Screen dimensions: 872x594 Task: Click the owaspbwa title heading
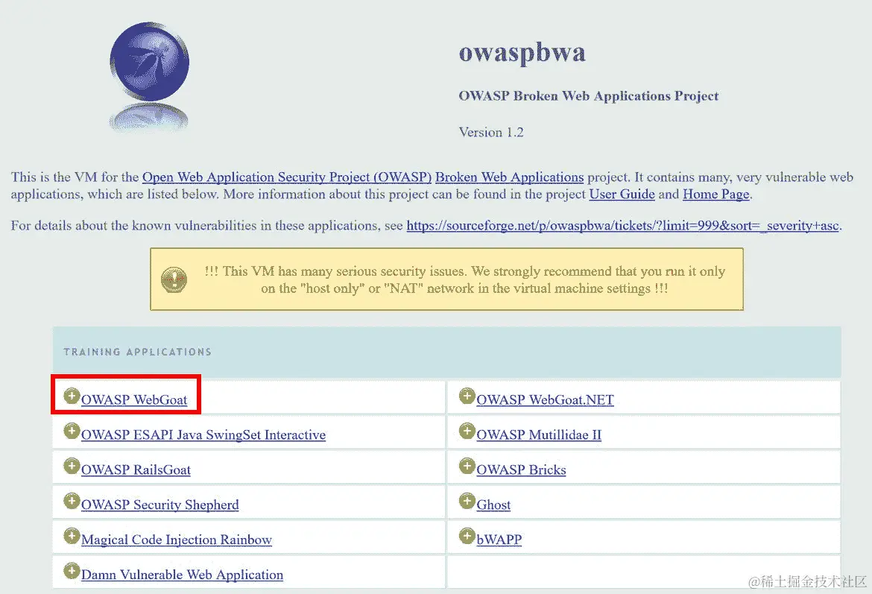(522, 54)
